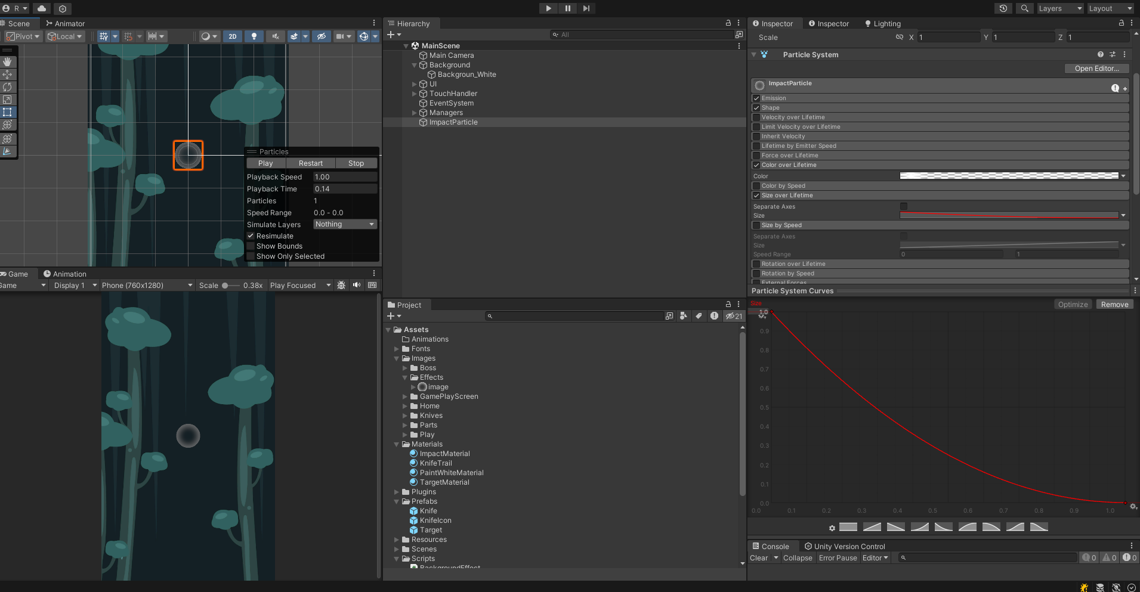Click the Scene Gizmos icon

pos(363,36)
